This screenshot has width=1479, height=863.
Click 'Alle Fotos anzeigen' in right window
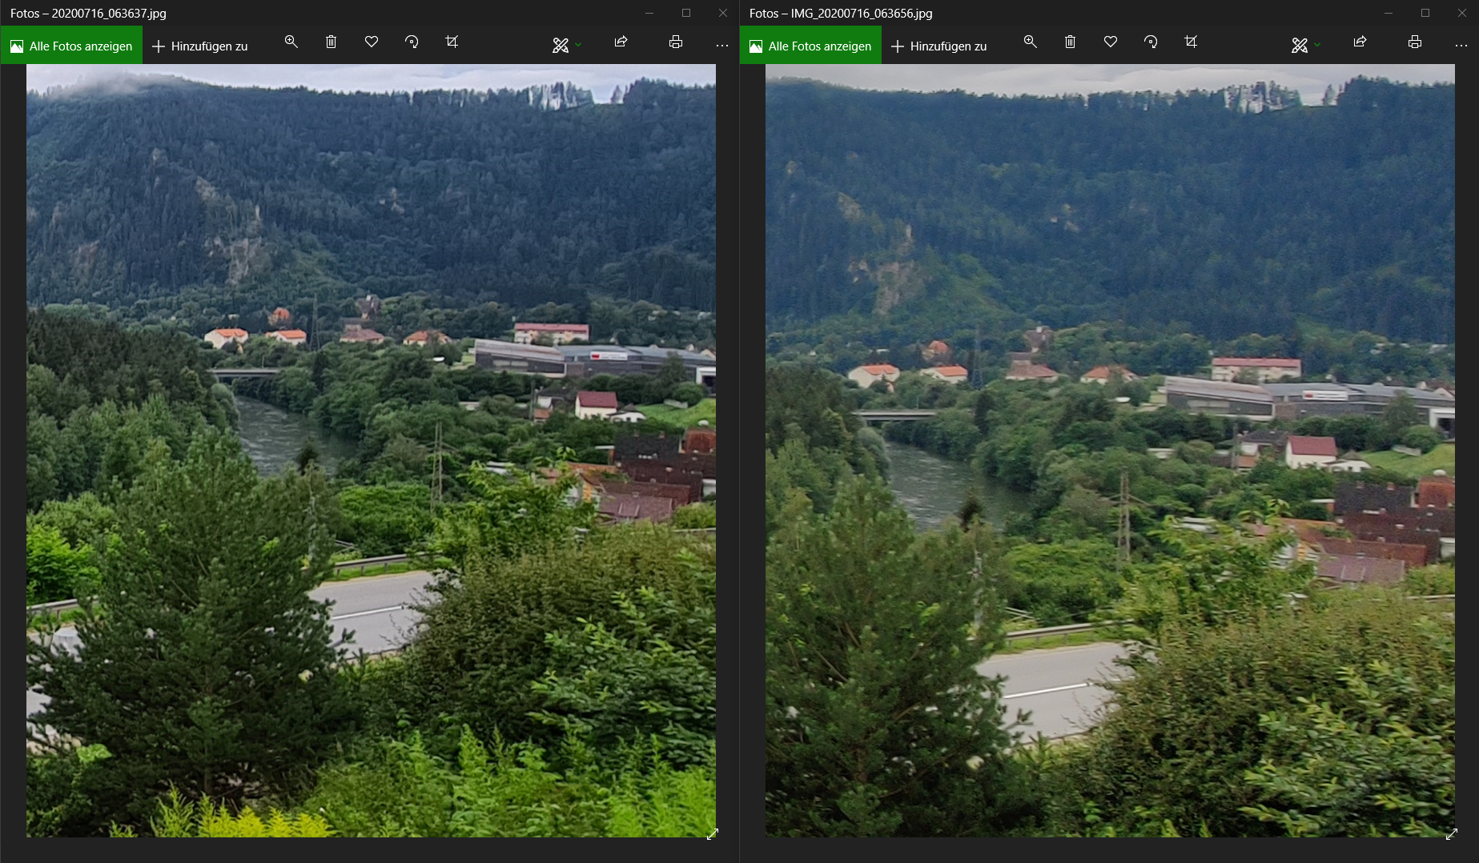click(x=811, y=46)
